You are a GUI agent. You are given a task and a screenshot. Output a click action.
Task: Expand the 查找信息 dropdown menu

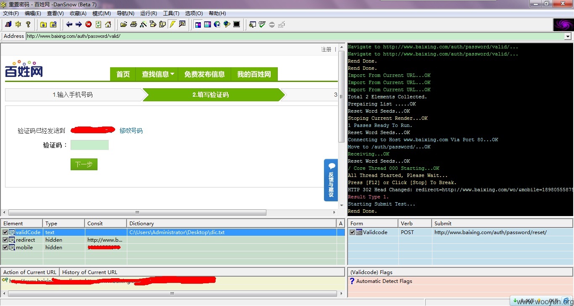[x=158, y=74]
